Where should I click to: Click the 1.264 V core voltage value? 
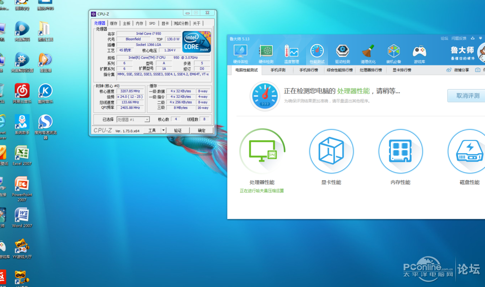coord(170,50)
